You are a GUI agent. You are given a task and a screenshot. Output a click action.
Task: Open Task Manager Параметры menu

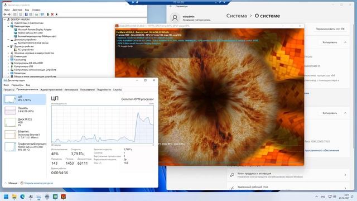17,85
